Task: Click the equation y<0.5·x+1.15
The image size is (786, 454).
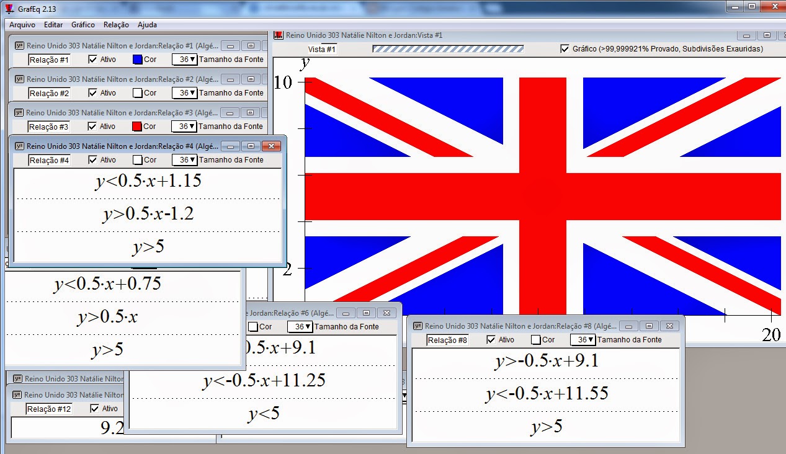Action: pyautogui.click(x=148, y=181)
